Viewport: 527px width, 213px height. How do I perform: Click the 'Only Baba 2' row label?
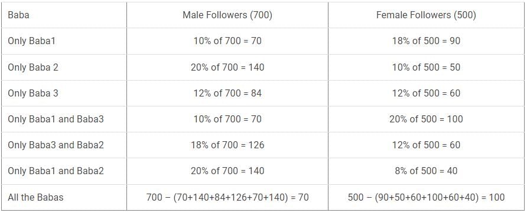click(33, 67)
